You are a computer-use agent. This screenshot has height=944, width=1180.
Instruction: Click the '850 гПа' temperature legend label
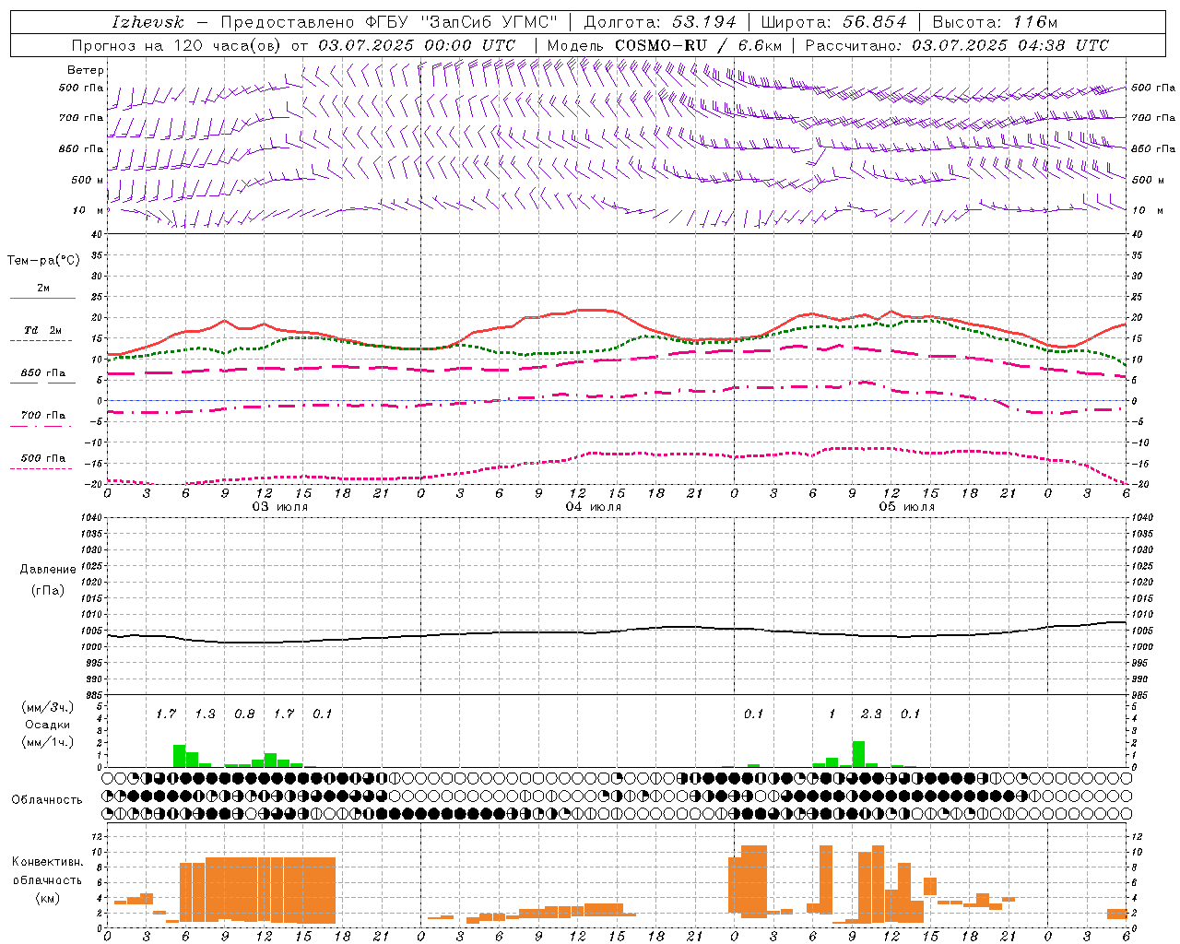[43, 373]
